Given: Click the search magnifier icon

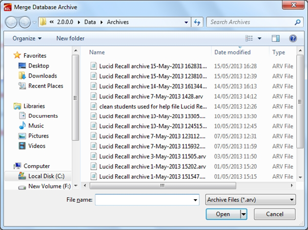Looking at the screenshot, I should click(x=298, y=22).
